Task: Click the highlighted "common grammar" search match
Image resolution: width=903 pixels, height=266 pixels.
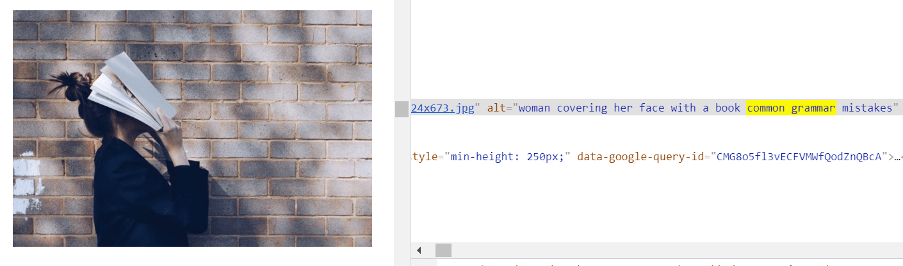Action: pyautogui.click(x=792, y=108)
